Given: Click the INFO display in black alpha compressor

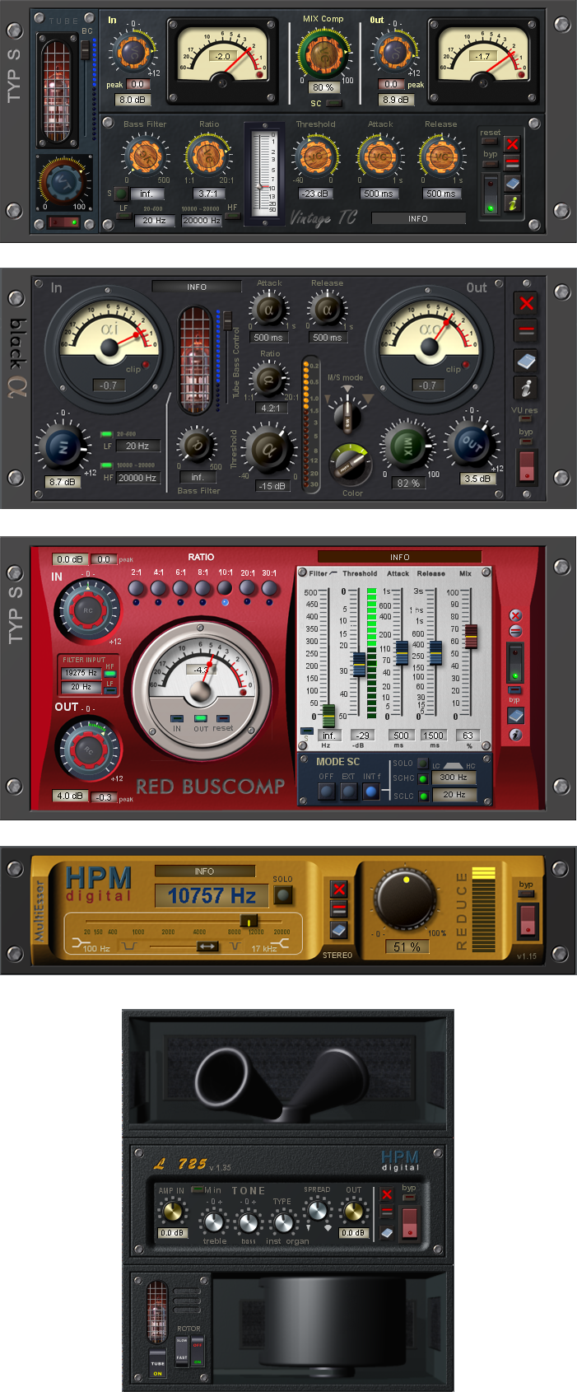Looking at the screenshot, I should 197,287.
